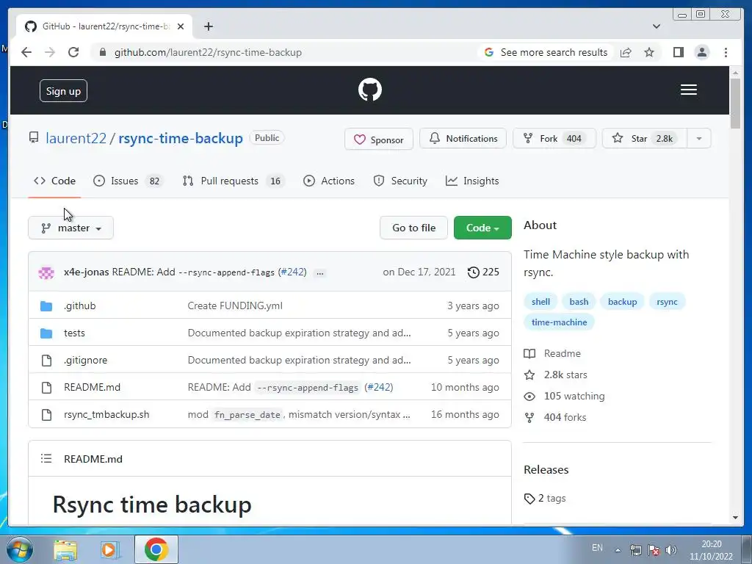This screenshot has width=752, height=564.
Task: Launch the media player taskbar icon
Action: [x=110, y=549]
